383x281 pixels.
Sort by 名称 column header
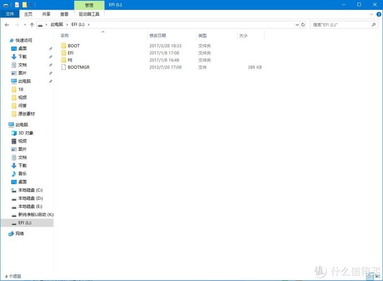pos(65,35)
